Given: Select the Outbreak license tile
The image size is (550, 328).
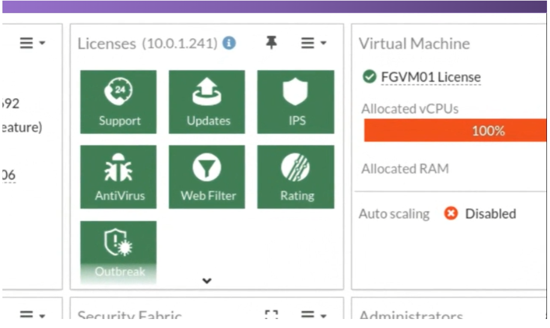Looking at the screenshot, I should [x=118, y=252].
